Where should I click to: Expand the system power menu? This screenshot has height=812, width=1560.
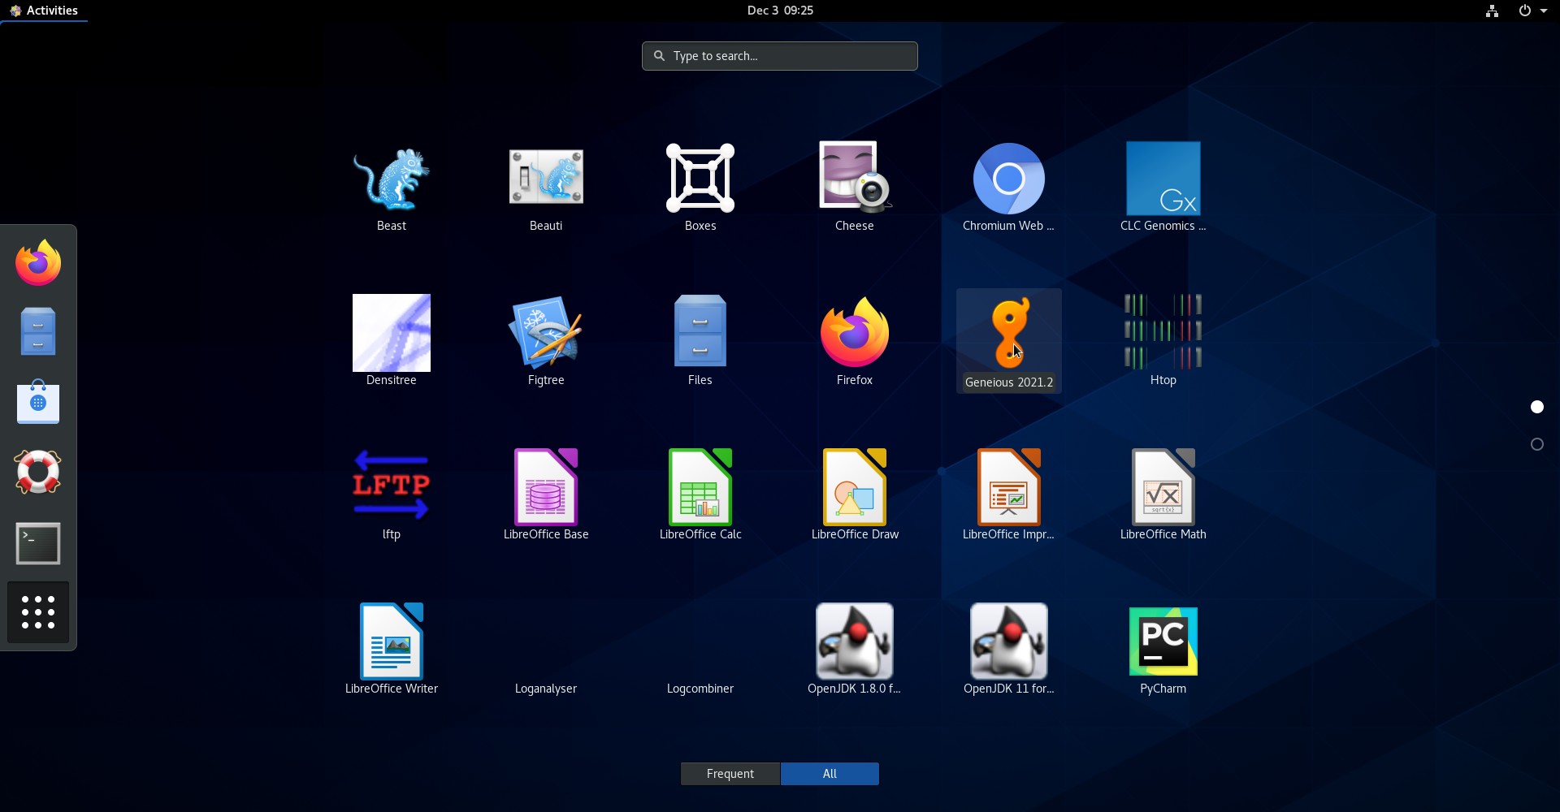tap(1532, 11)
